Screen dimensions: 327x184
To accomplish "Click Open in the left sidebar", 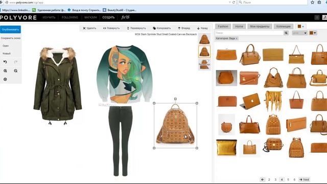I will (6, 45).
